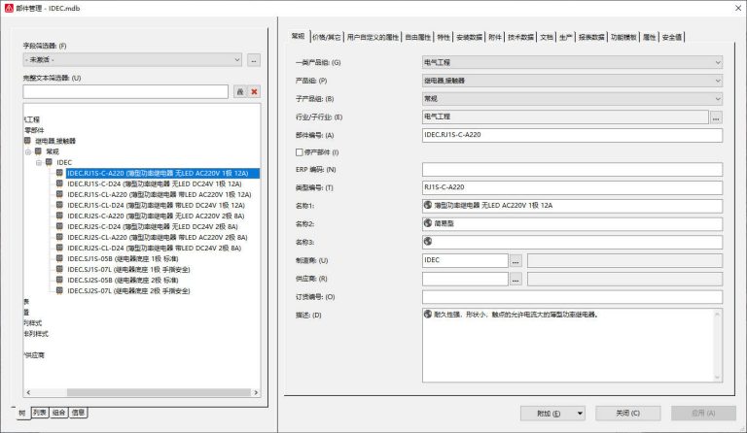Click the 应用 button
Viewport: 747px width, 433px height.
[703, 413]
